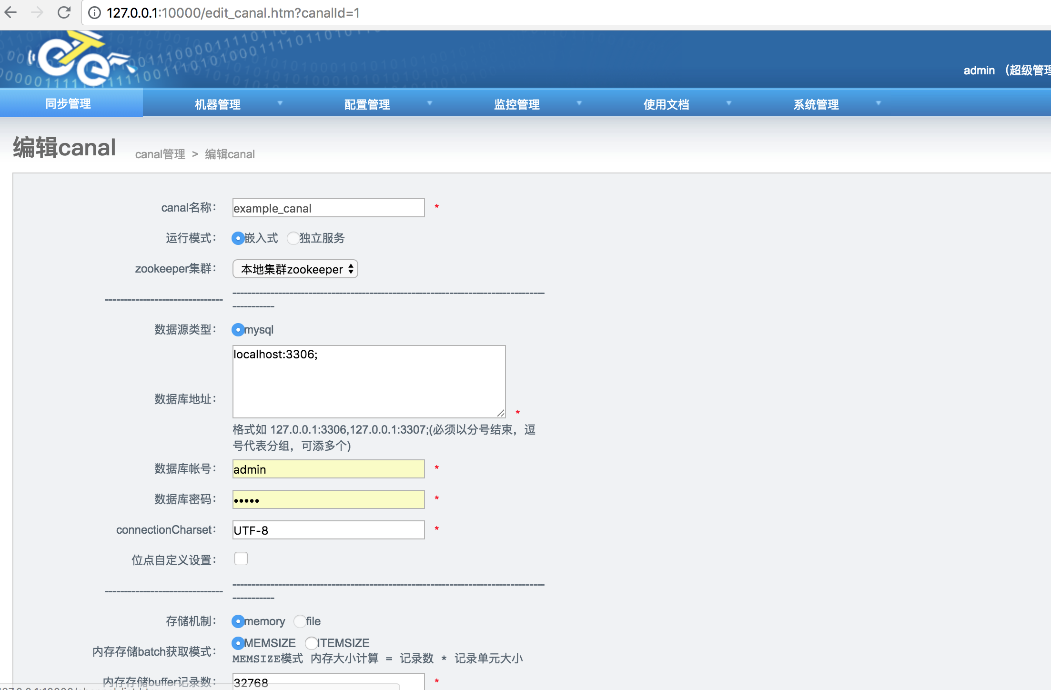This screenshot has width=1051, height=690.
Task: Open the zookeeper集群 select box
Action: pyautogui.click(x=295, y=269)
